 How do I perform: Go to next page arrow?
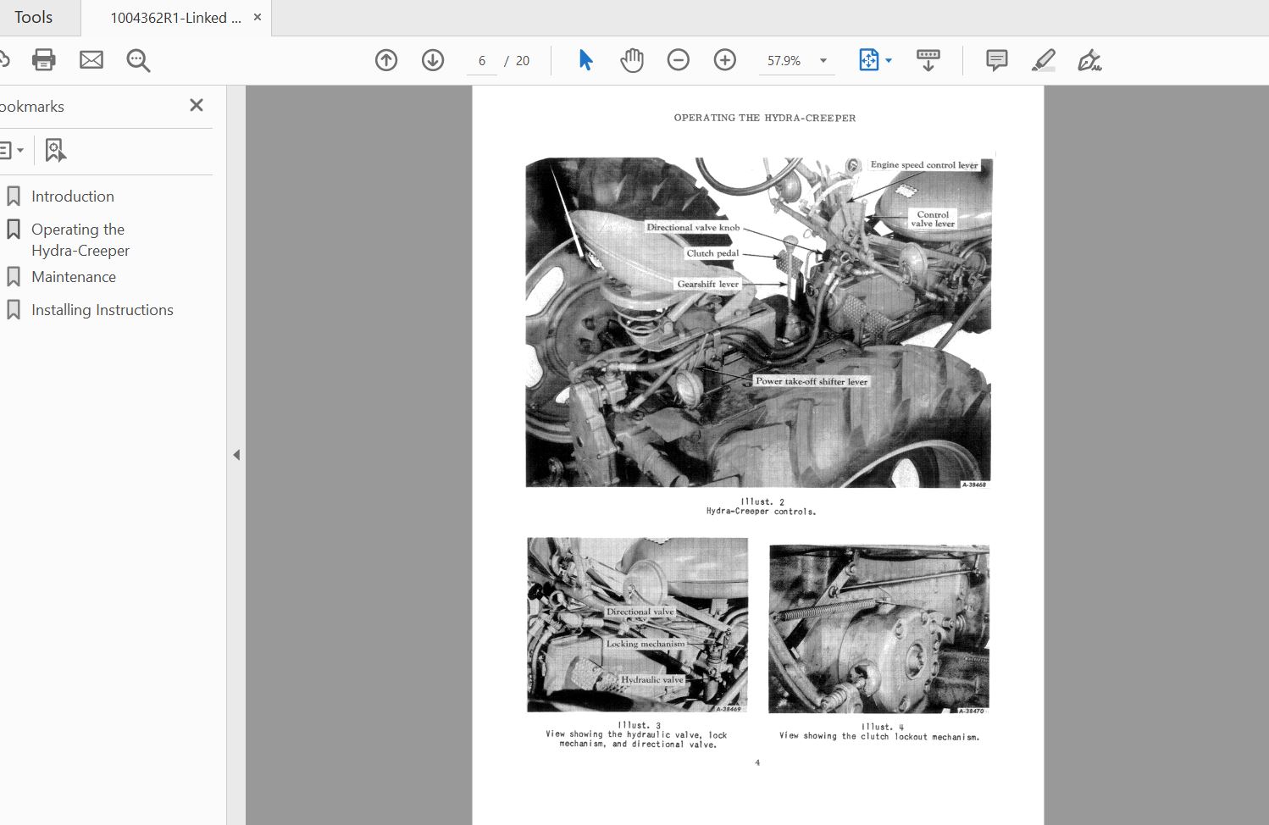[433, 60]
